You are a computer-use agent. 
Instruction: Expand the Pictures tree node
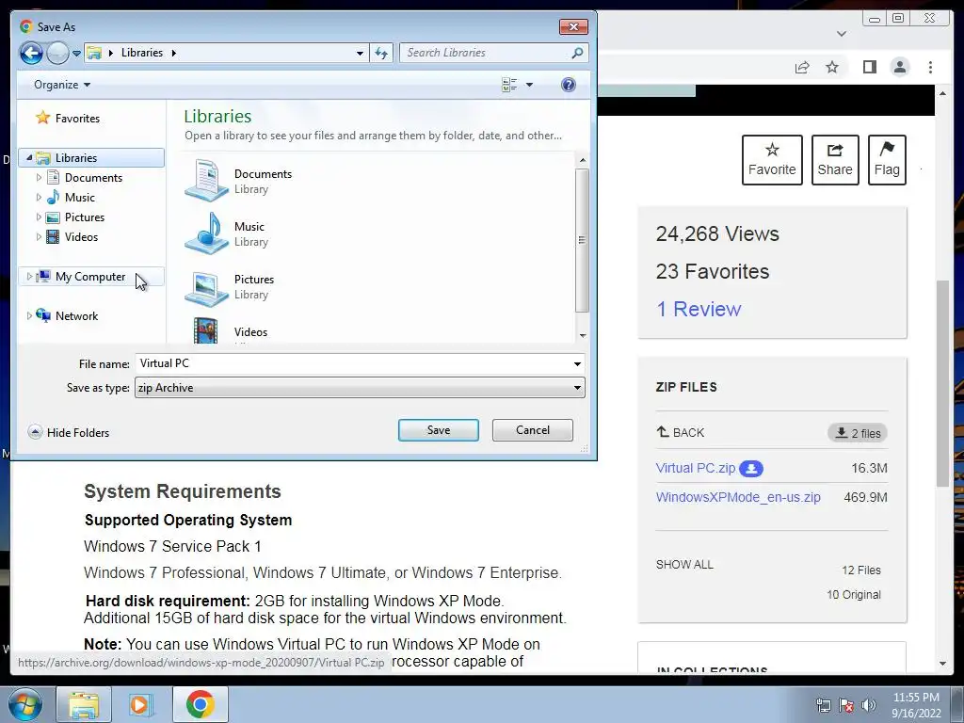(39, 217)
